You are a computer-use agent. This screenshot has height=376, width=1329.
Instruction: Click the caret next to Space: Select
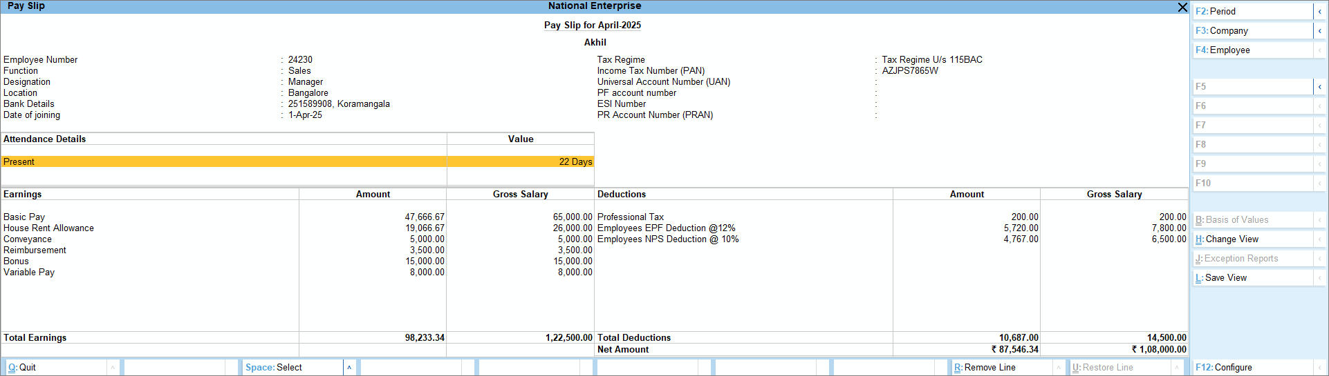pos(349,368)
